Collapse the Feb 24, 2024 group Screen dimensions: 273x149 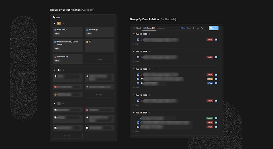tap(134, 113)
